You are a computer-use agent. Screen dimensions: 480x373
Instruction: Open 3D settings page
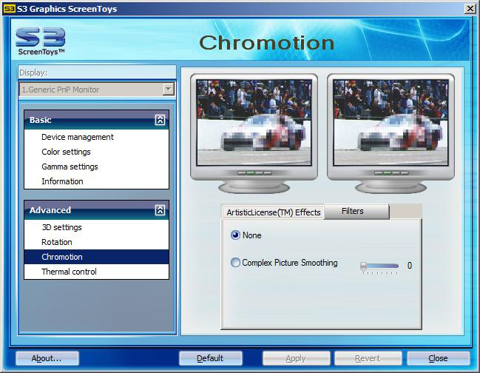[61, 227]
